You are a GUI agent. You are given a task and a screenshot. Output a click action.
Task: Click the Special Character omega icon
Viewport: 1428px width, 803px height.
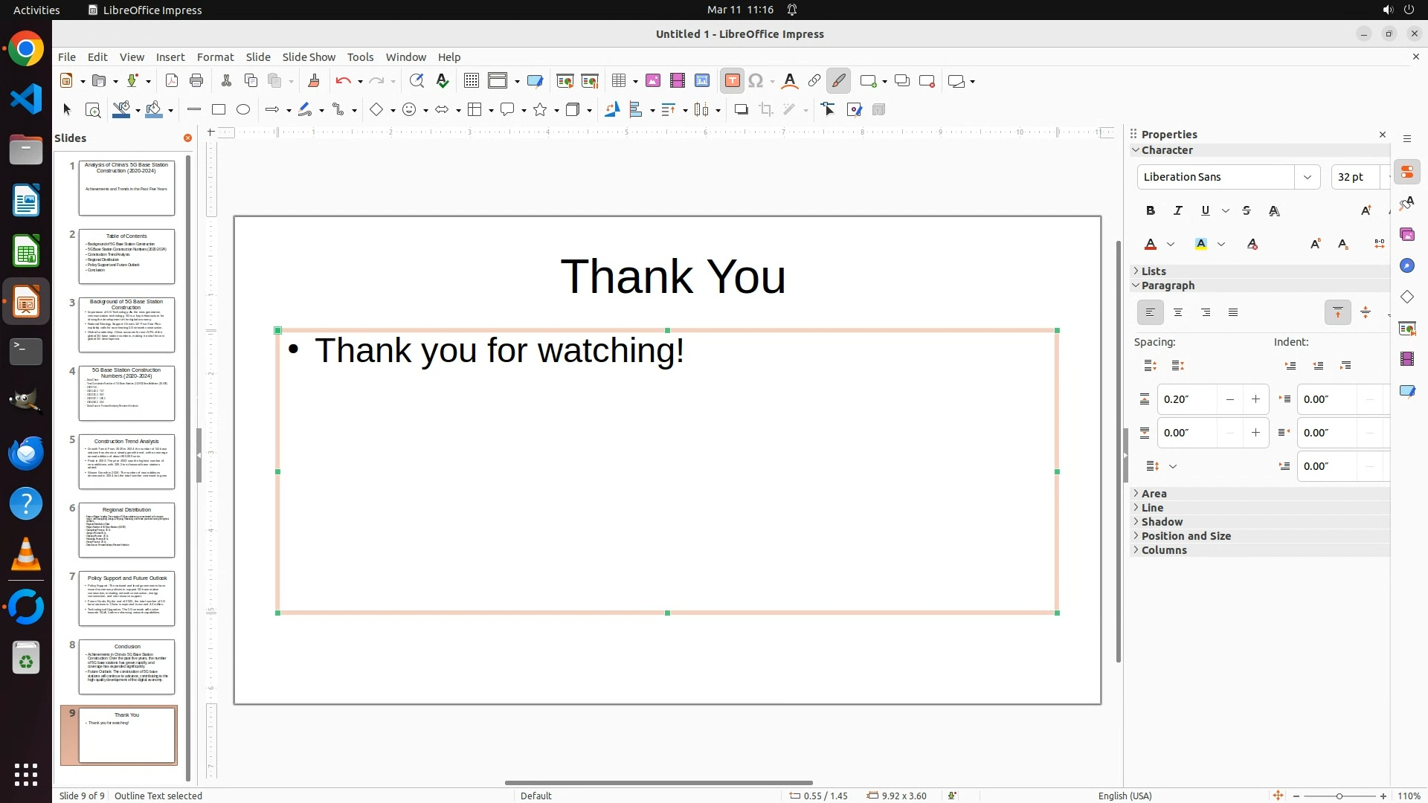(756, 81)
